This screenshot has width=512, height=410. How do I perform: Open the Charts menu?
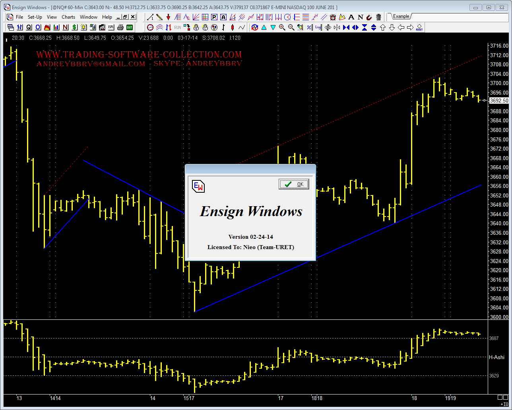click(68, 17)
